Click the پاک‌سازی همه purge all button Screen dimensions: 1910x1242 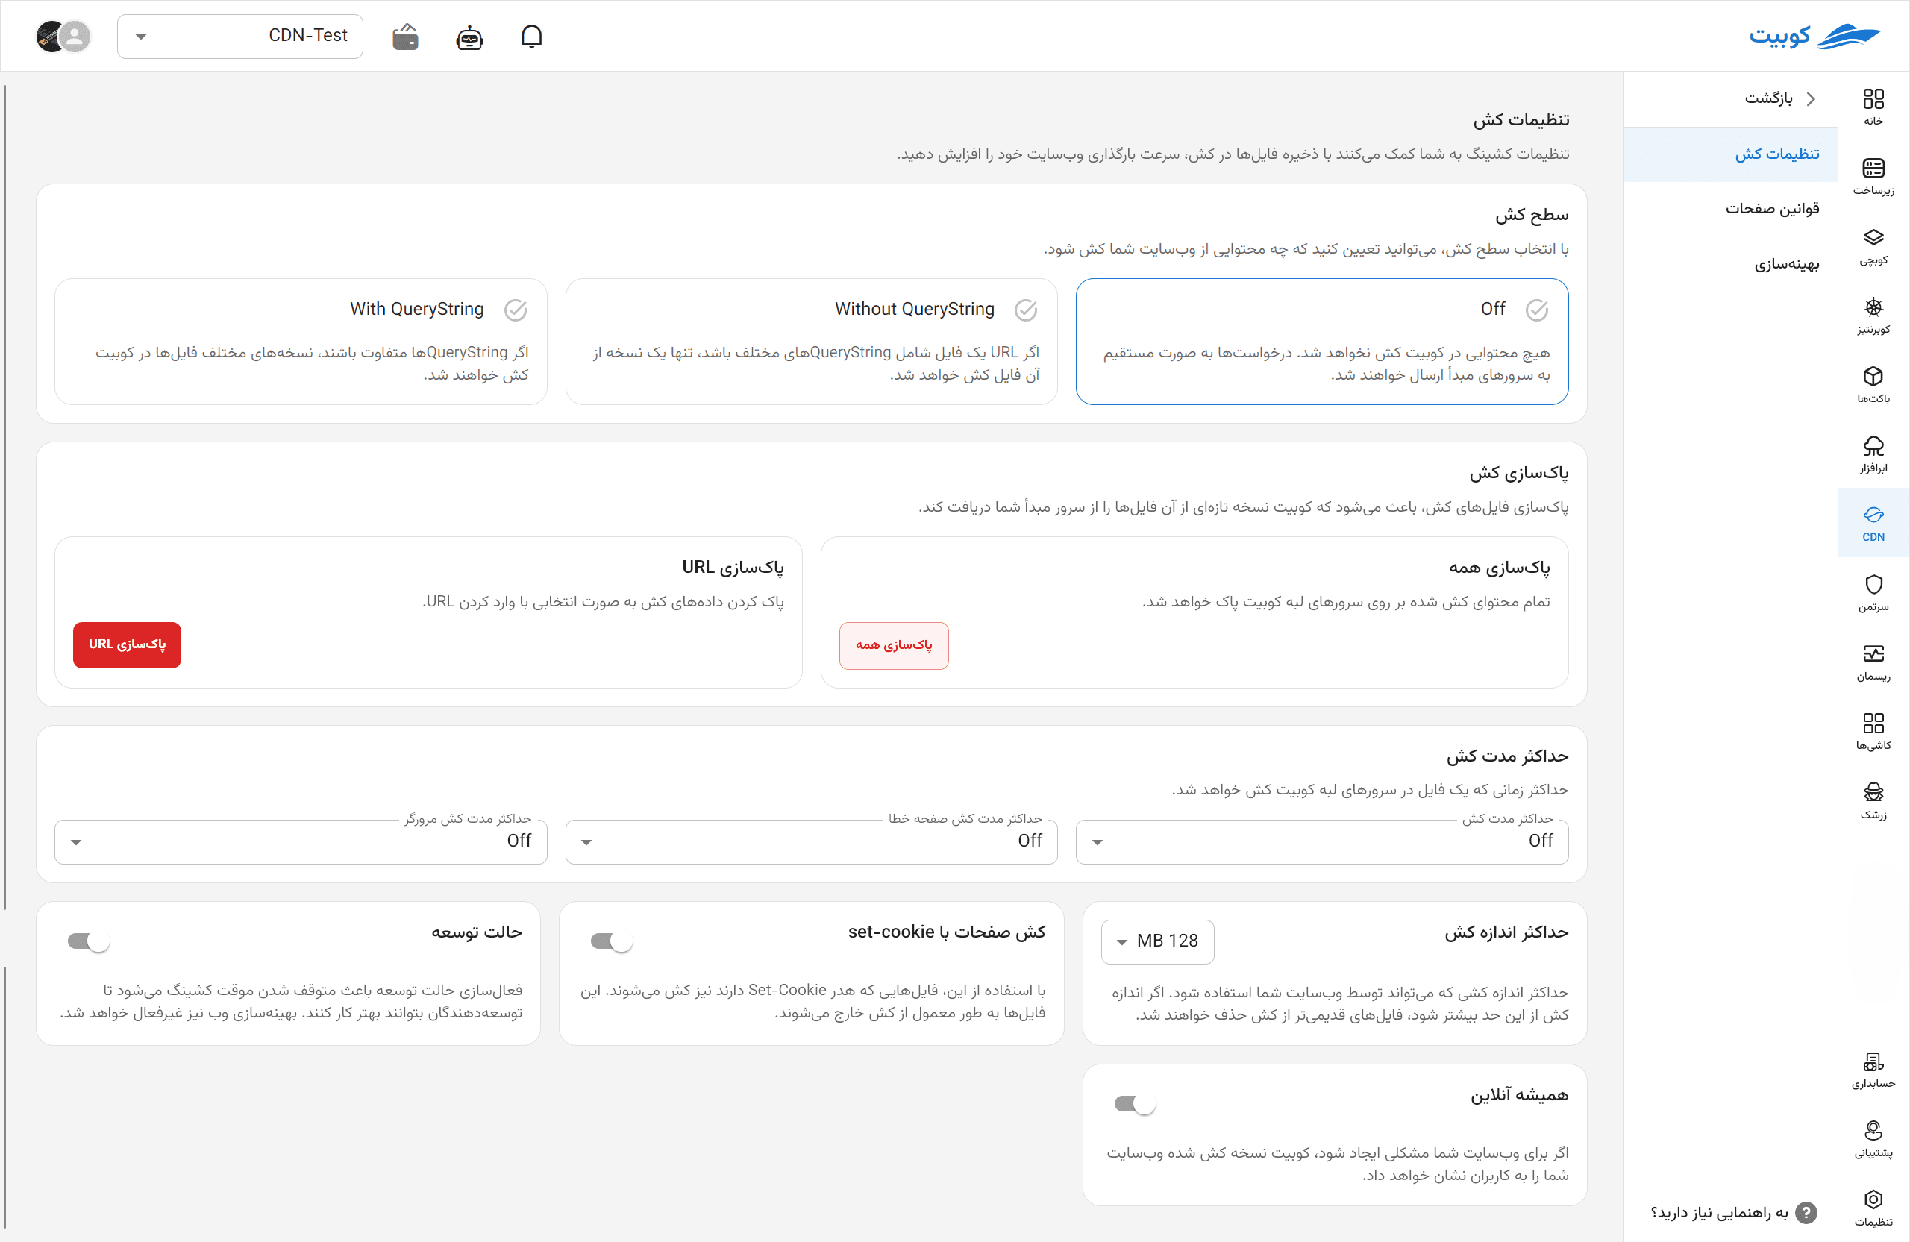click(894, 645)
